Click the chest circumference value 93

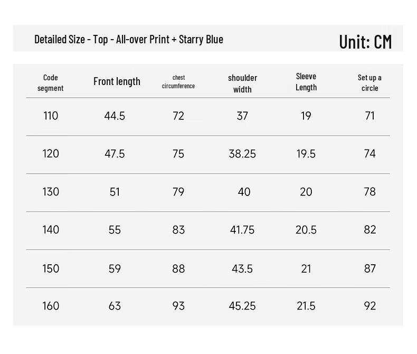pos(178,306)
